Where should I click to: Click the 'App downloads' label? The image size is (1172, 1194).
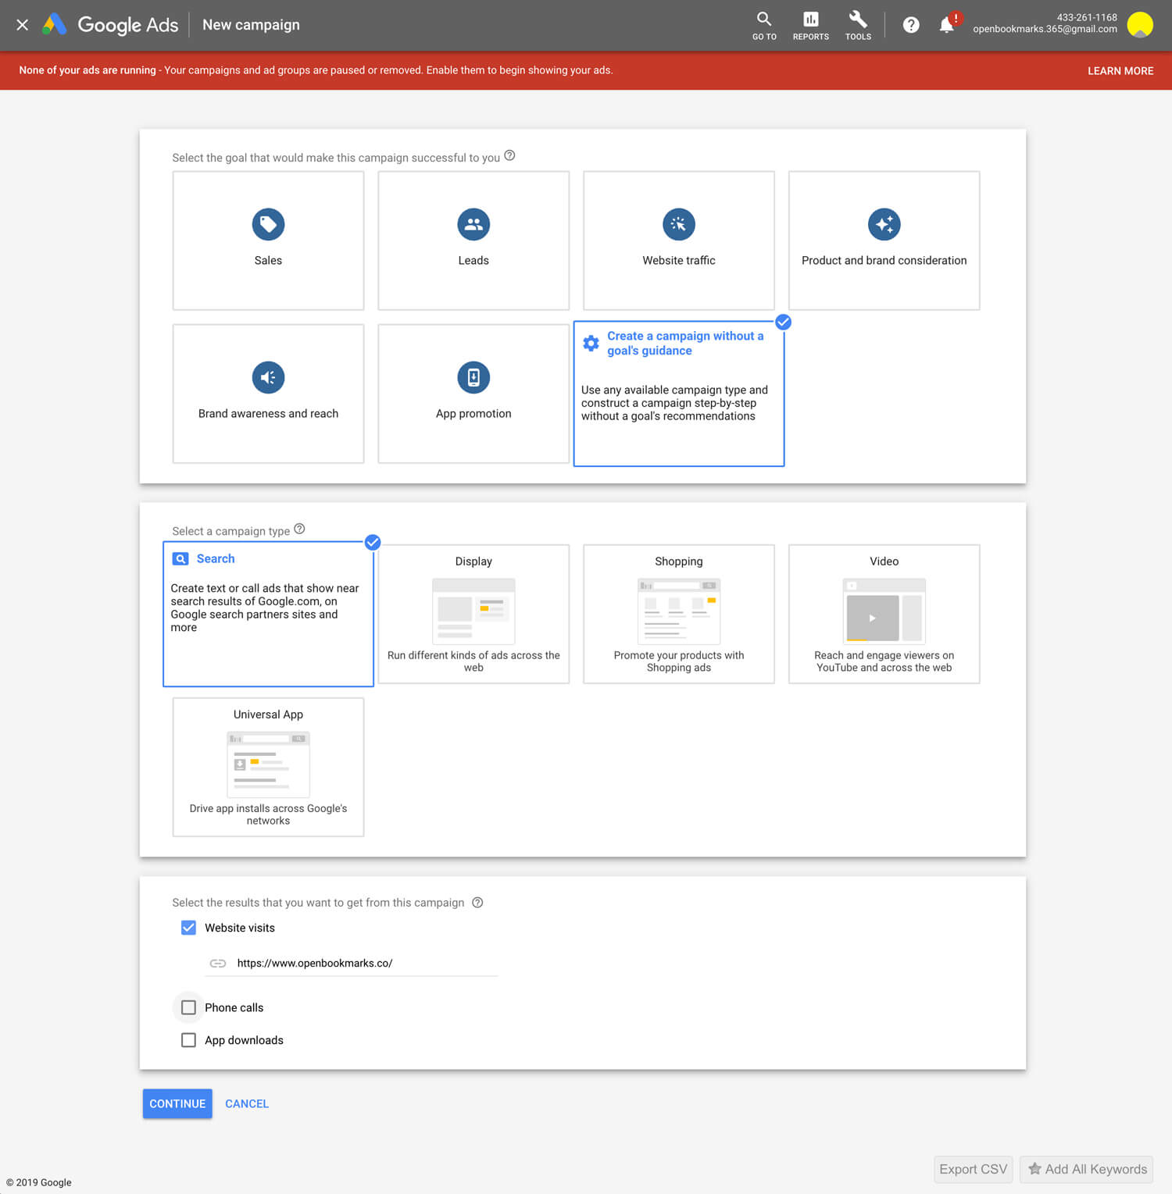244,1040
